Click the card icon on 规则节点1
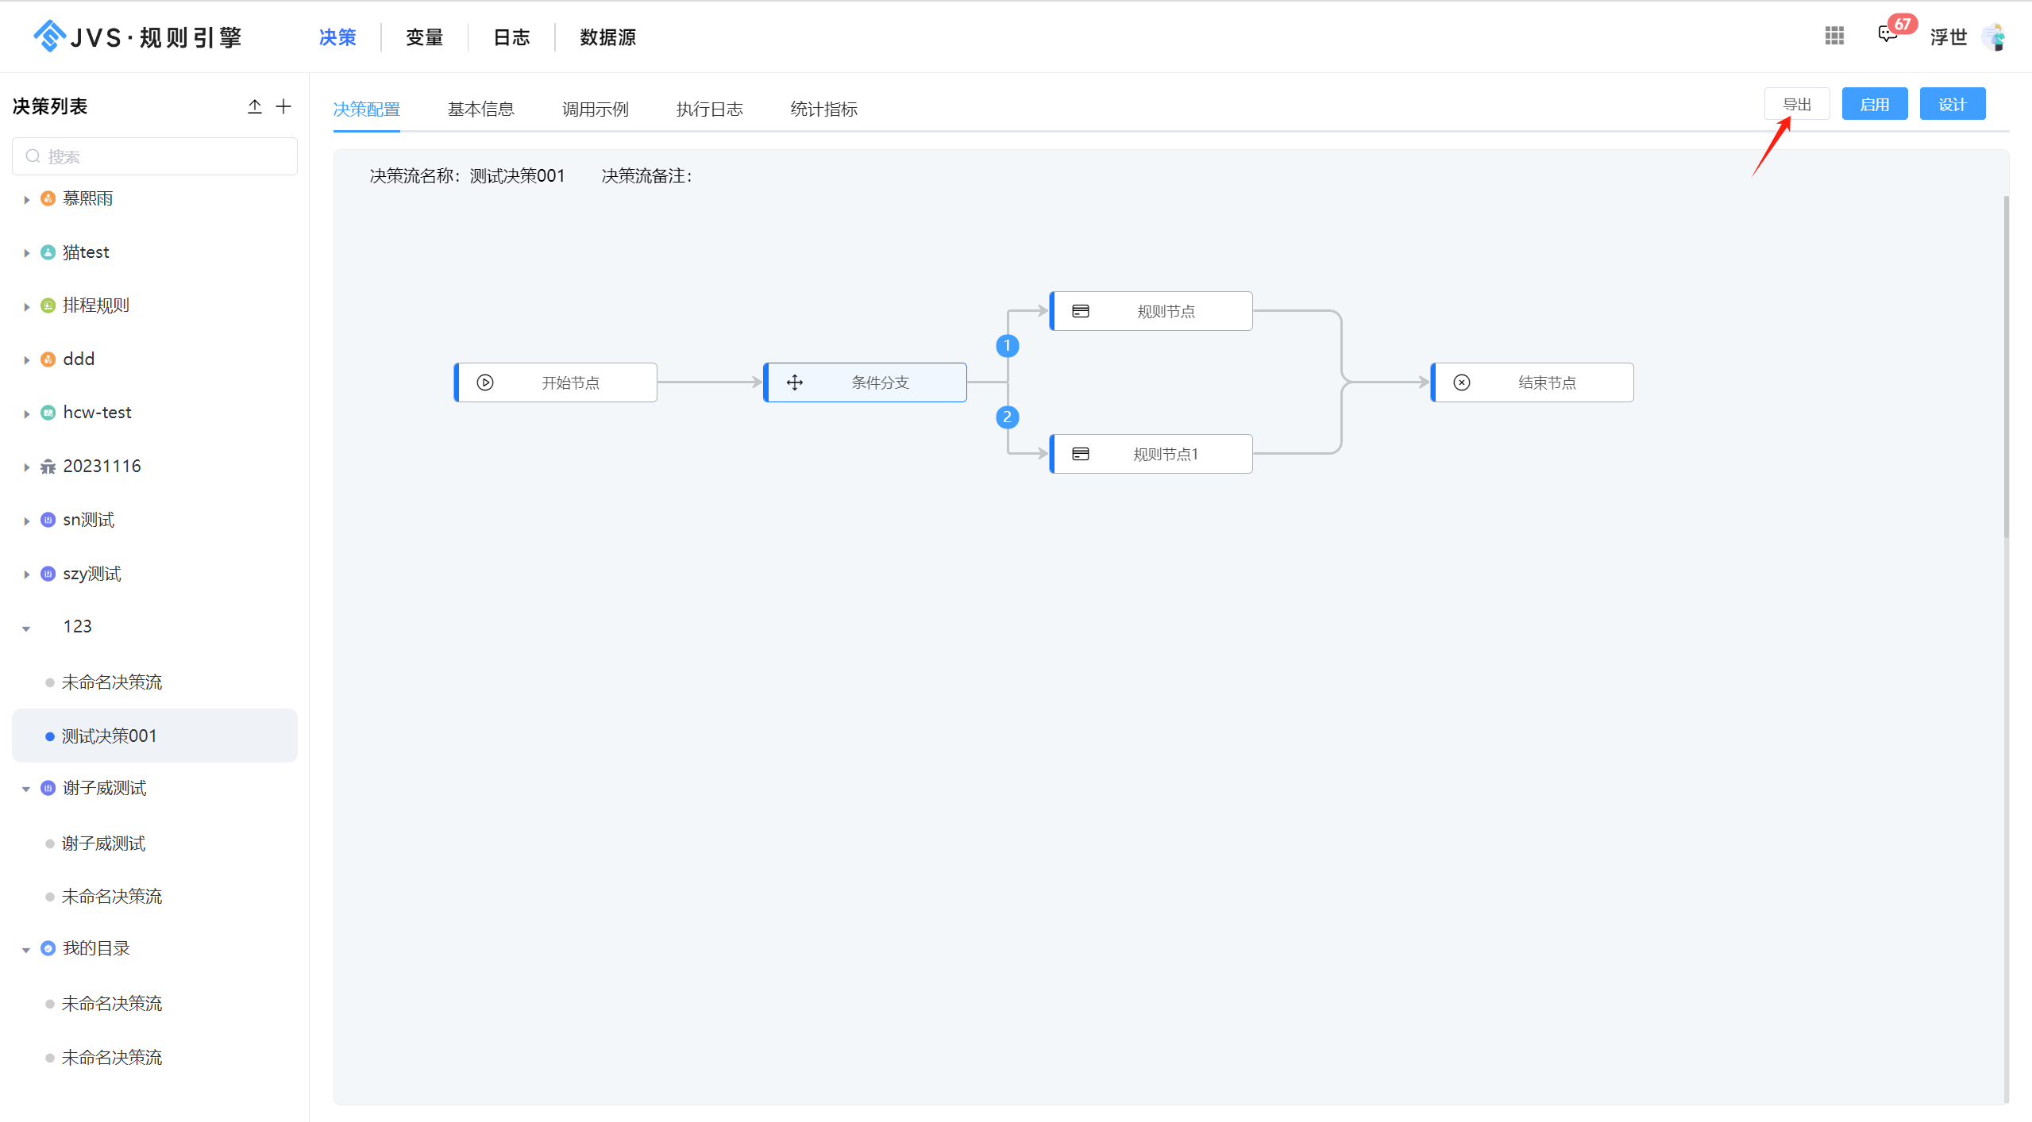Screen dimensions: 2032x1122 (x=1081, y=454)
